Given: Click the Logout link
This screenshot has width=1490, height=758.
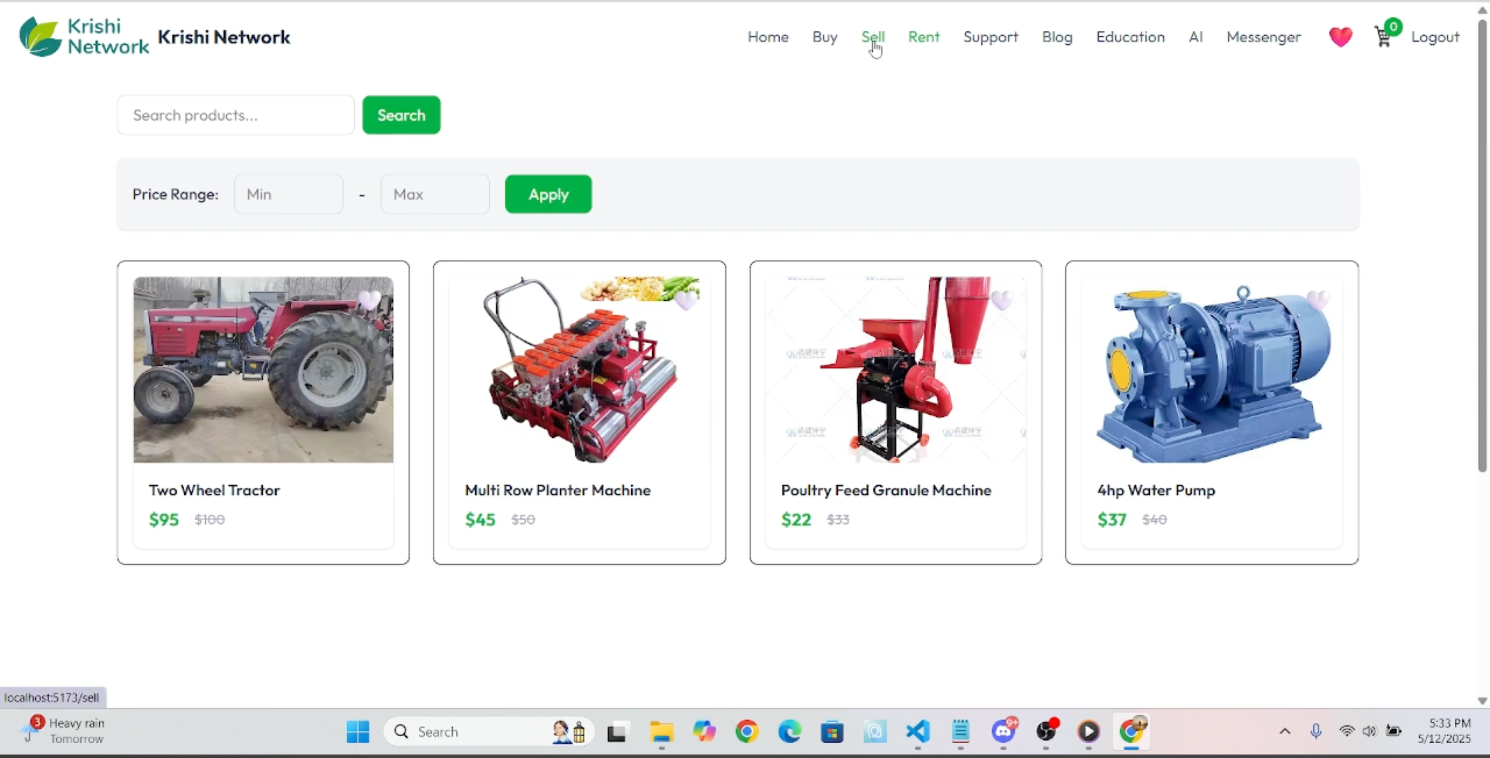Looking at the screenshot, I should [1435, 37].
